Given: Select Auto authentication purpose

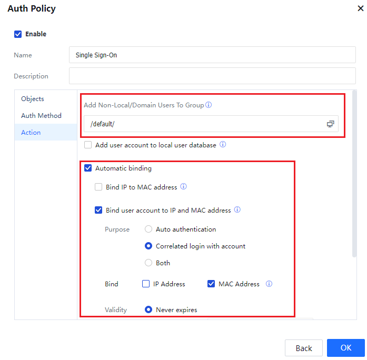Looking at the screenshot, I should pos(148,229).
